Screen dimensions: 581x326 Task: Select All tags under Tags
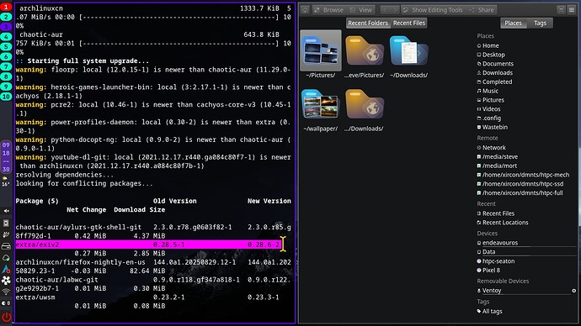489,311
